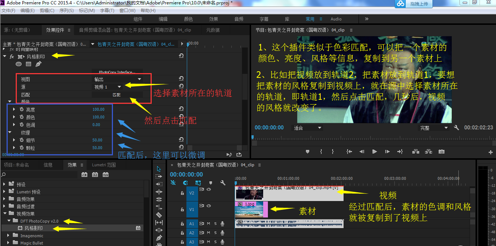Click the Lift button in Program Monitor
The image size is (496, 246).
pyautogui.click(x=416, y=152)
